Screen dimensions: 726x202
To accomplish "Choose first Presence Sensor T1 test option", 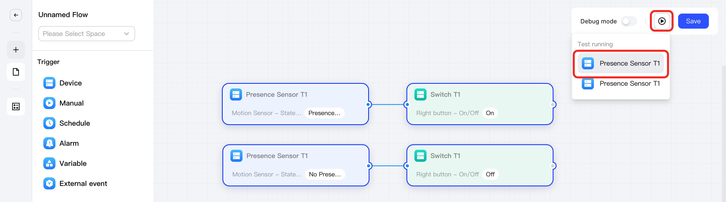I will click(621, 64).
